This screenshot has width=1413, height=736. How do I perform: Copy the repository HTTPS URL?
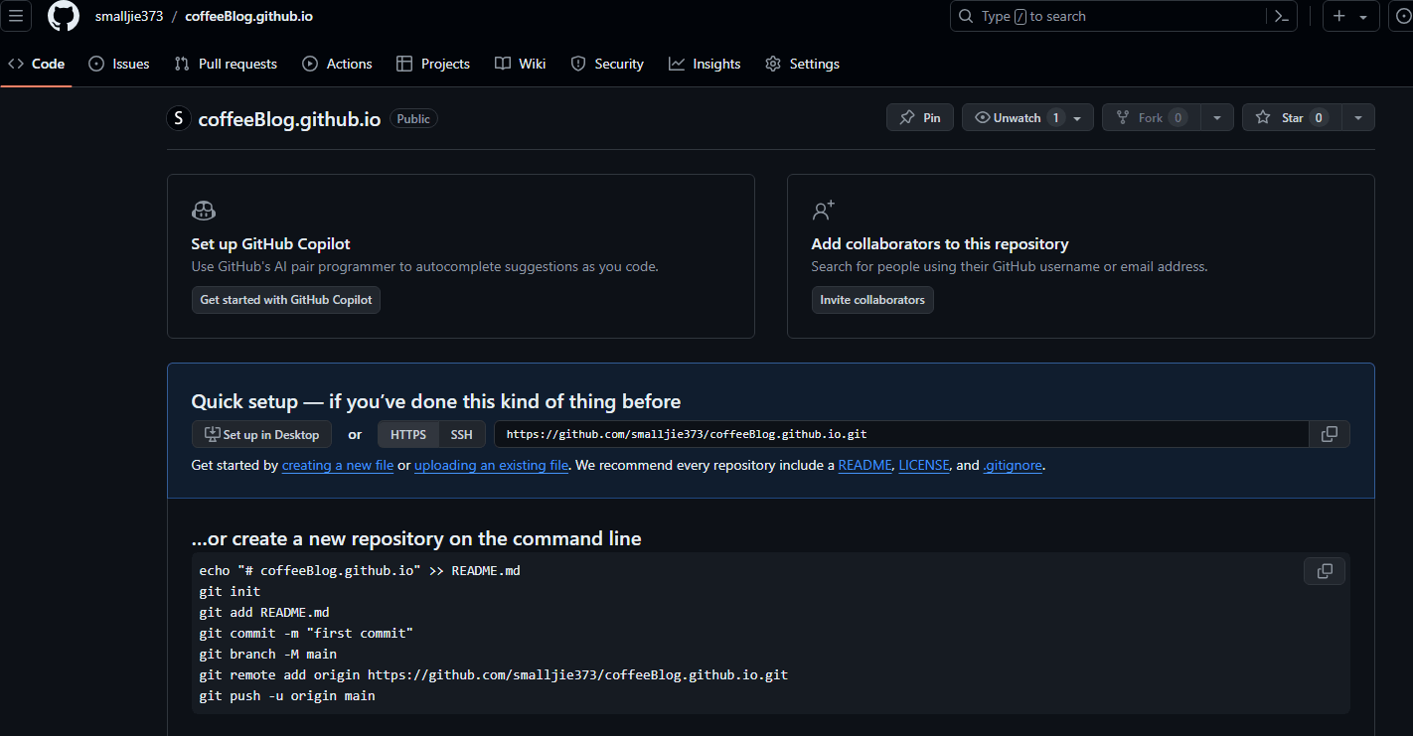pos(1330,434)
